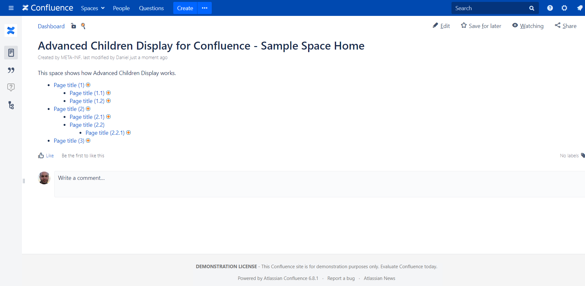Click the labels tag icon
The image size is (585, 286).
[582, 155]
